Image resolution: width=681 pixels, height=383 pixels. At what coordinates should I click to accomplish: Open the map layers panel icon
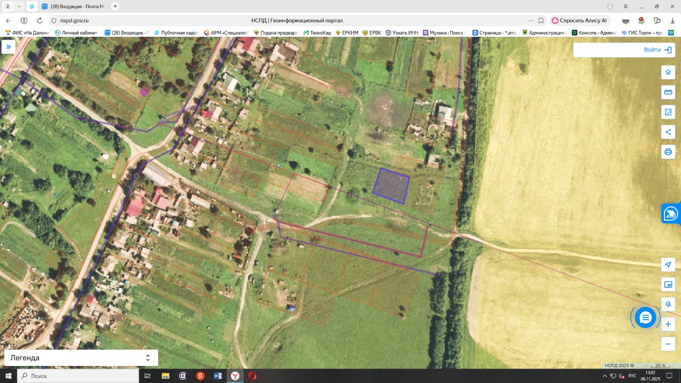click(668, 73)
